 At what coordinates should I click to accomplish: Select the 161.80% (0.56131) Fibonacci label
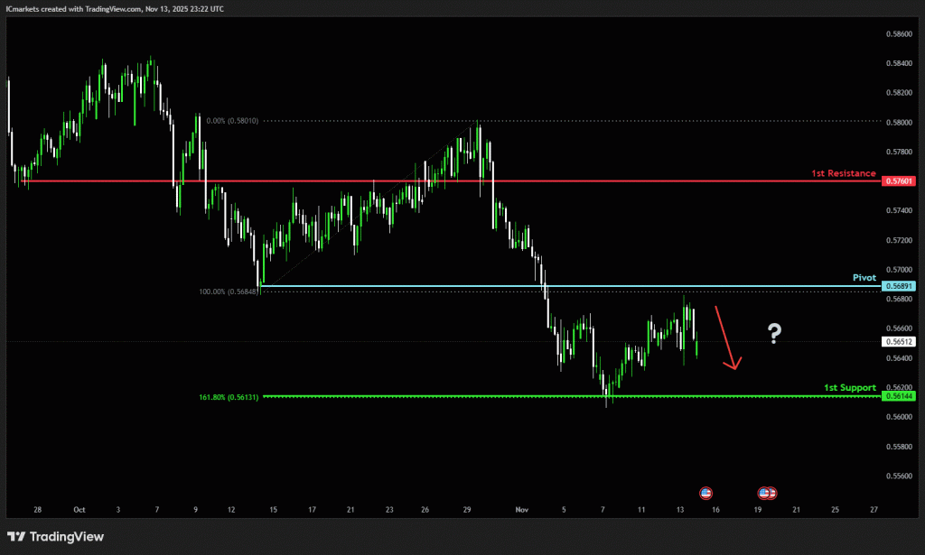229,396
